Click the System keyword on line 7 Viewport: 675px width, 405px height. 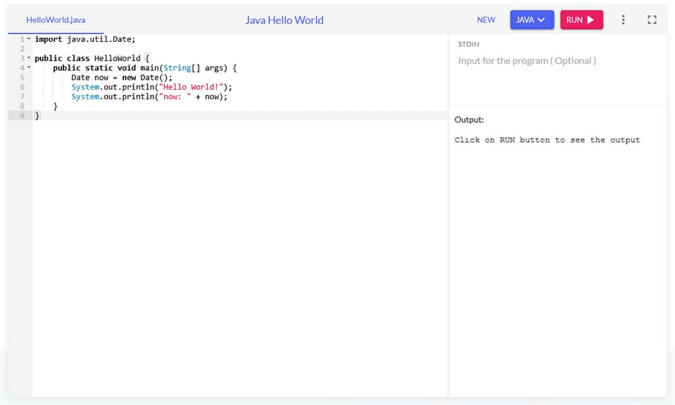[84, 97]
